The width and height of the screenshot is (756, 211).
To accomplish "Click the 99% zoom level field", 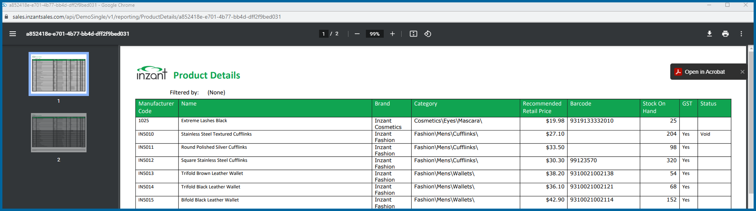I will [375, 34].
